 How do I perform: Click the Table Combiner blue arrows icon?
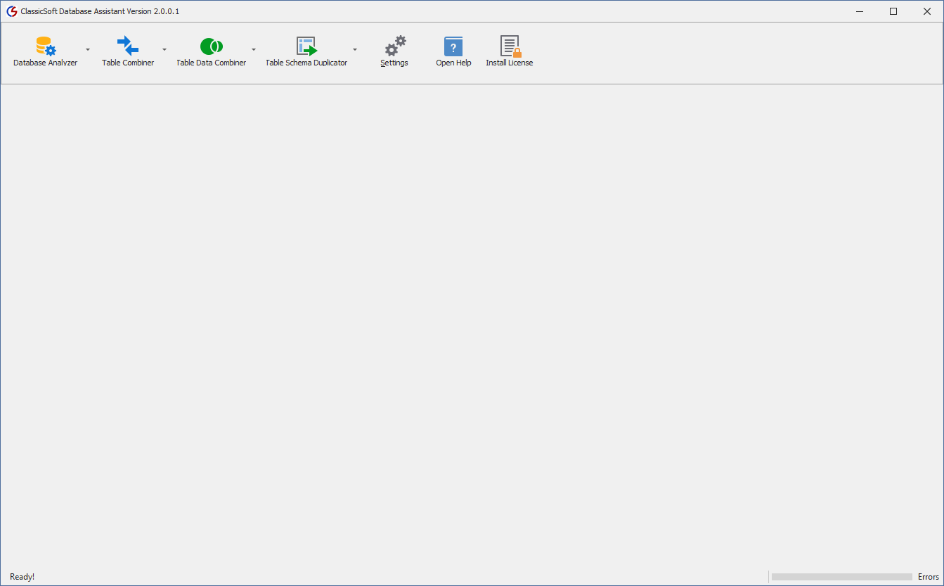click(128, 46)
